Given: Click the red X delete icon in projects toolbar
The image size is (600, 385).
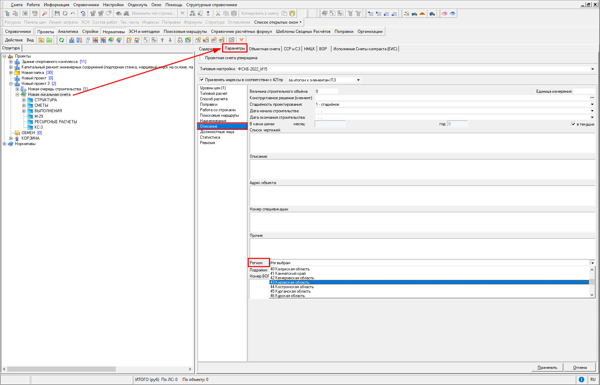Looking at the screenshot, I should coord(241,40).
